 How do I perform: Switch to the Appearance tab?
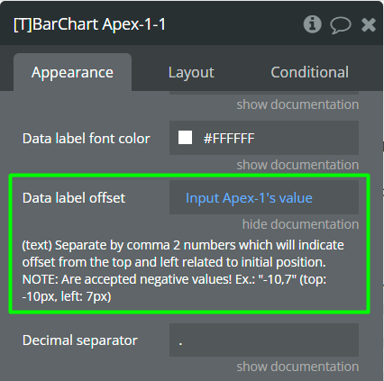(x=72, y=72)
